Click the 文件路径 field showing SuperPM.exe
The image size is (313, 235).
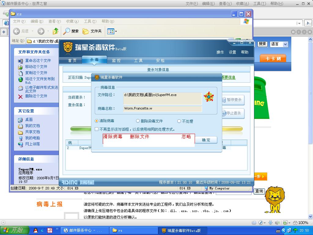point(163,98)
